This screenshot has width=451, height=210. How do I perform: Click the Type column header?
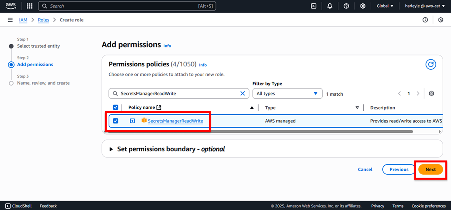(270, 108)
